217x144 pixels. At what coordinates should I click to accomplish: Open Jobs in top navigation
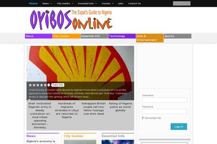click(x=121, y=4)
